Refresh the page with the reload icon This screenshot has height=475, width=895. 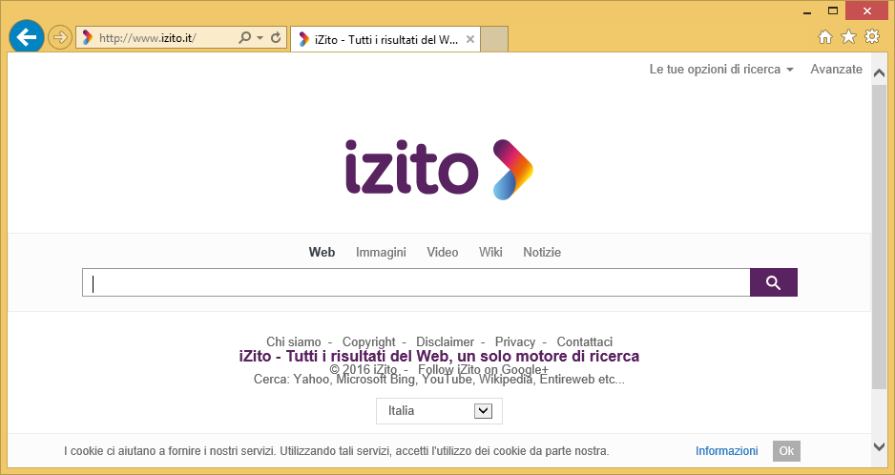pos(276,38)
